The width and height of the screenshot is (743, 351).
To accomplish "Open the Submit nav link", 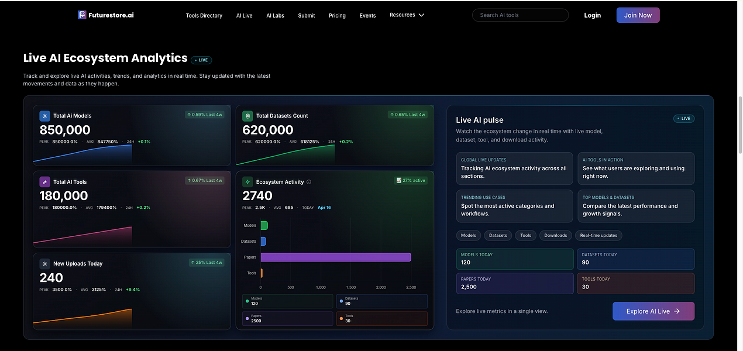I will 307,16.
